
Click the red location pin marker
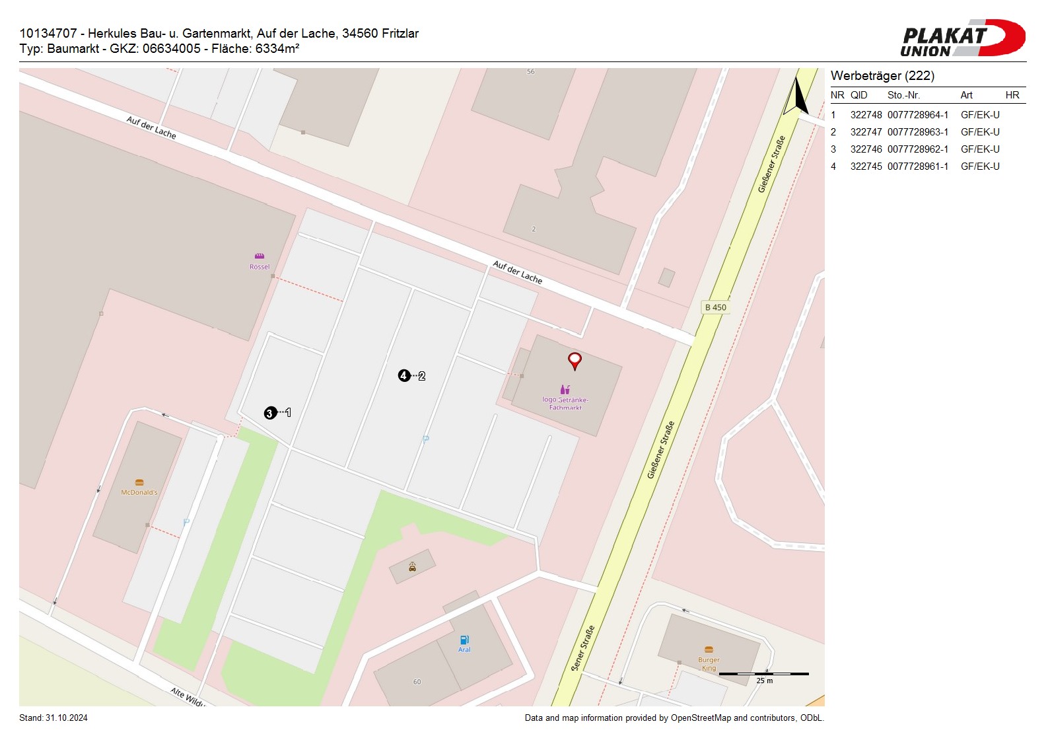[x=575, y=360]
